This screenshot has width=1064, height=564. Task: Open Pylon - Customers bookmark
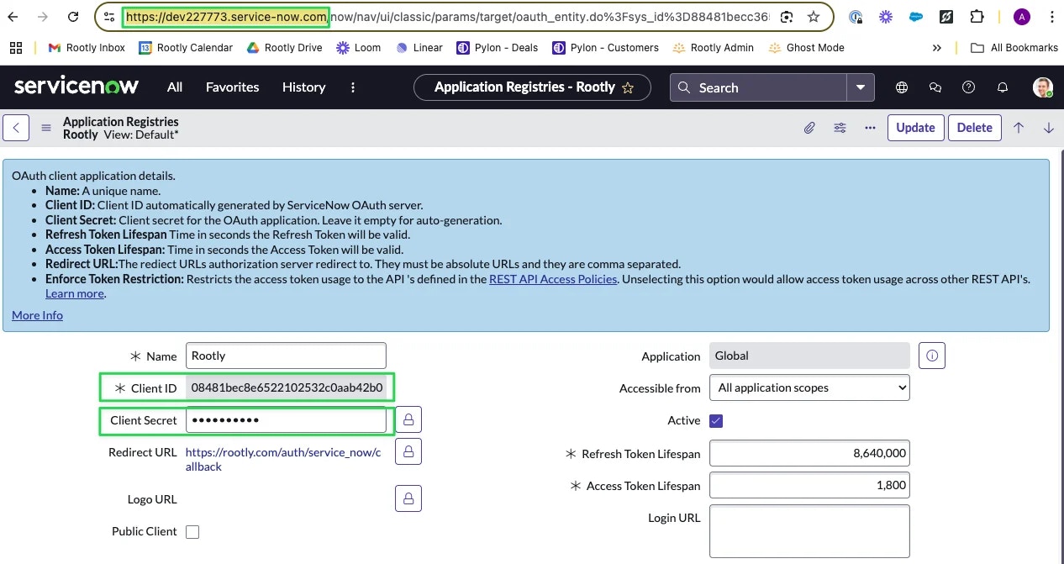coord(605,48)
